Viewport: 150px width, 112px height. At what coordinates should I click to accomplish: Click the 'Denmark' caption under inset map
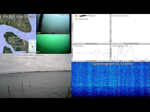click(x=32, y=53)
